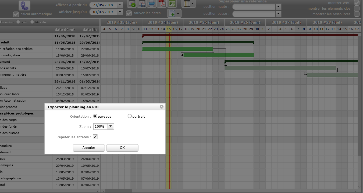Select portrait orientation
This screenshot has width=363, height=193.
click(x=130, y=116)
